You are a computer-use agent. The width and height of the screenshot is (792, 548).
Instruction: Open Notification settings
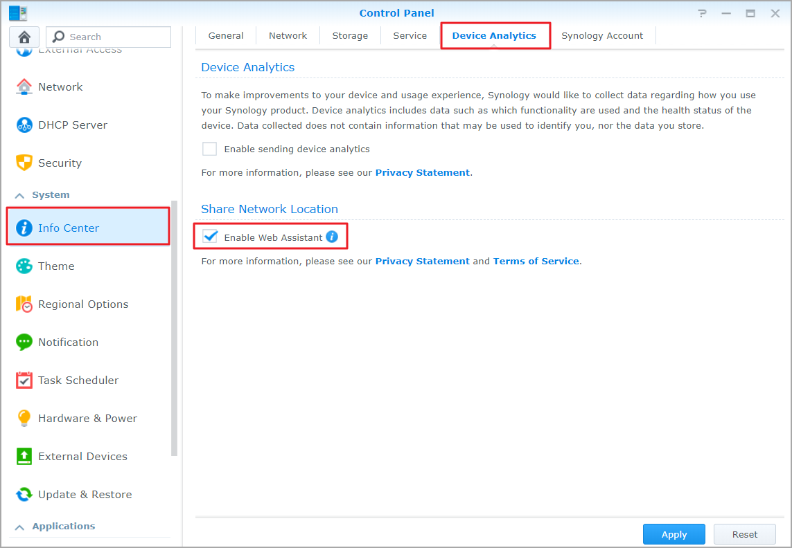(89, 342)
